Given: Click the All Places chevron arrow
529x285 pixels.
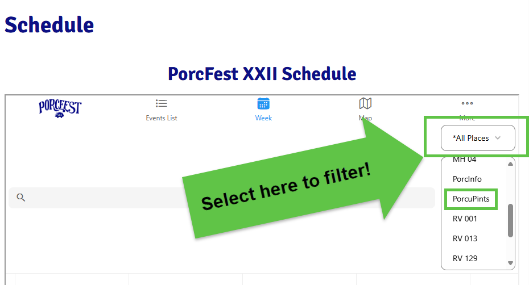Looking at the screenshot, I should [498, 138].
